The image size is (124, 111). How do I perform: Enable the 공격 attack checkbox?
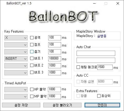(x=32, y=38)
